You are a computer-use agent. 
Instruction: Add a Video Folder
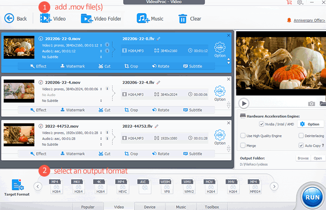tap(101, 19)
